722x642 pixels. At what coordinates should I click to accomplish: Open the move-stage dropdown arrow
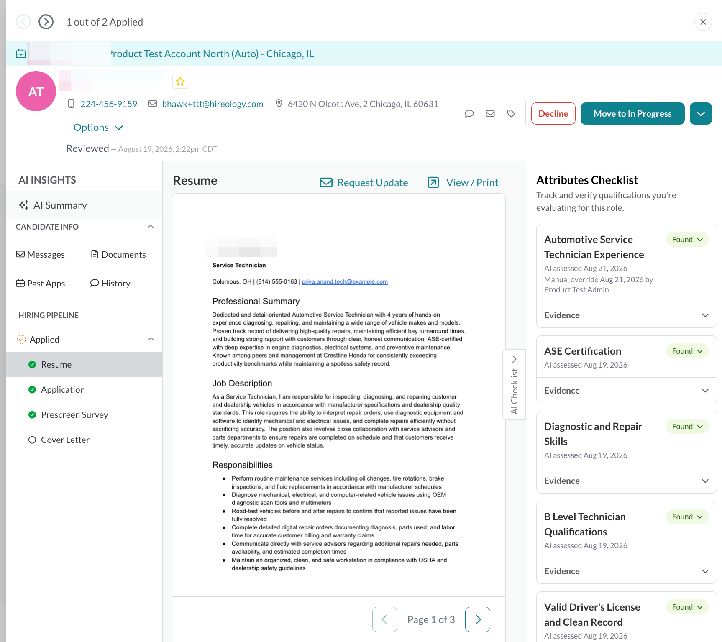tap(701, 113)
